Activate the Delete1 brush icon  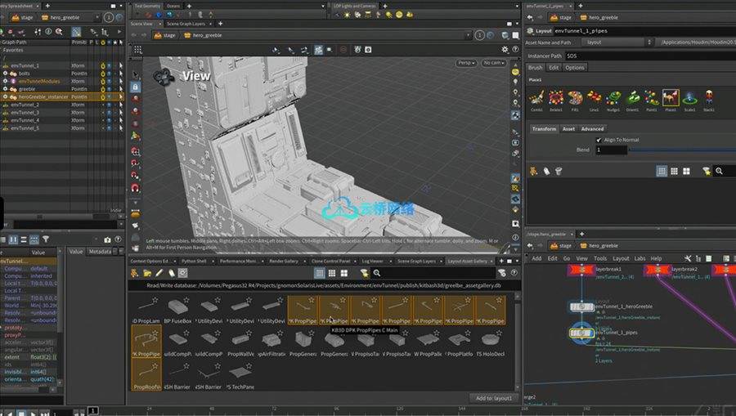557,98
